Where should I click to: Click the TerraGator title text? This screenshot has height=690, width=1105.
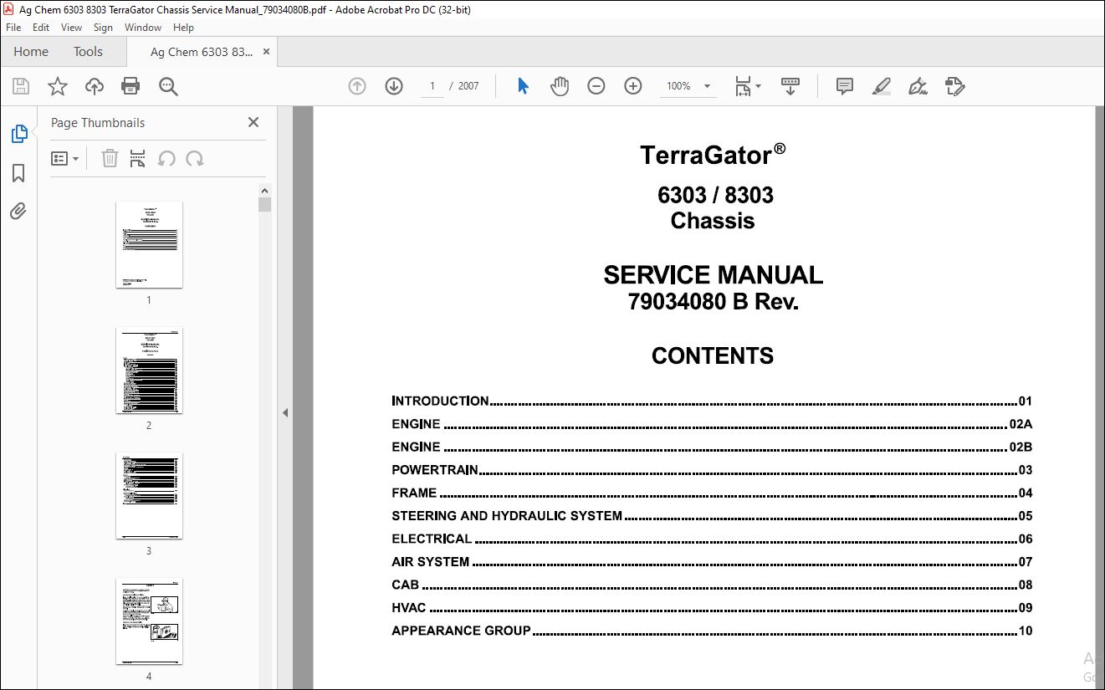coord(713,155)
